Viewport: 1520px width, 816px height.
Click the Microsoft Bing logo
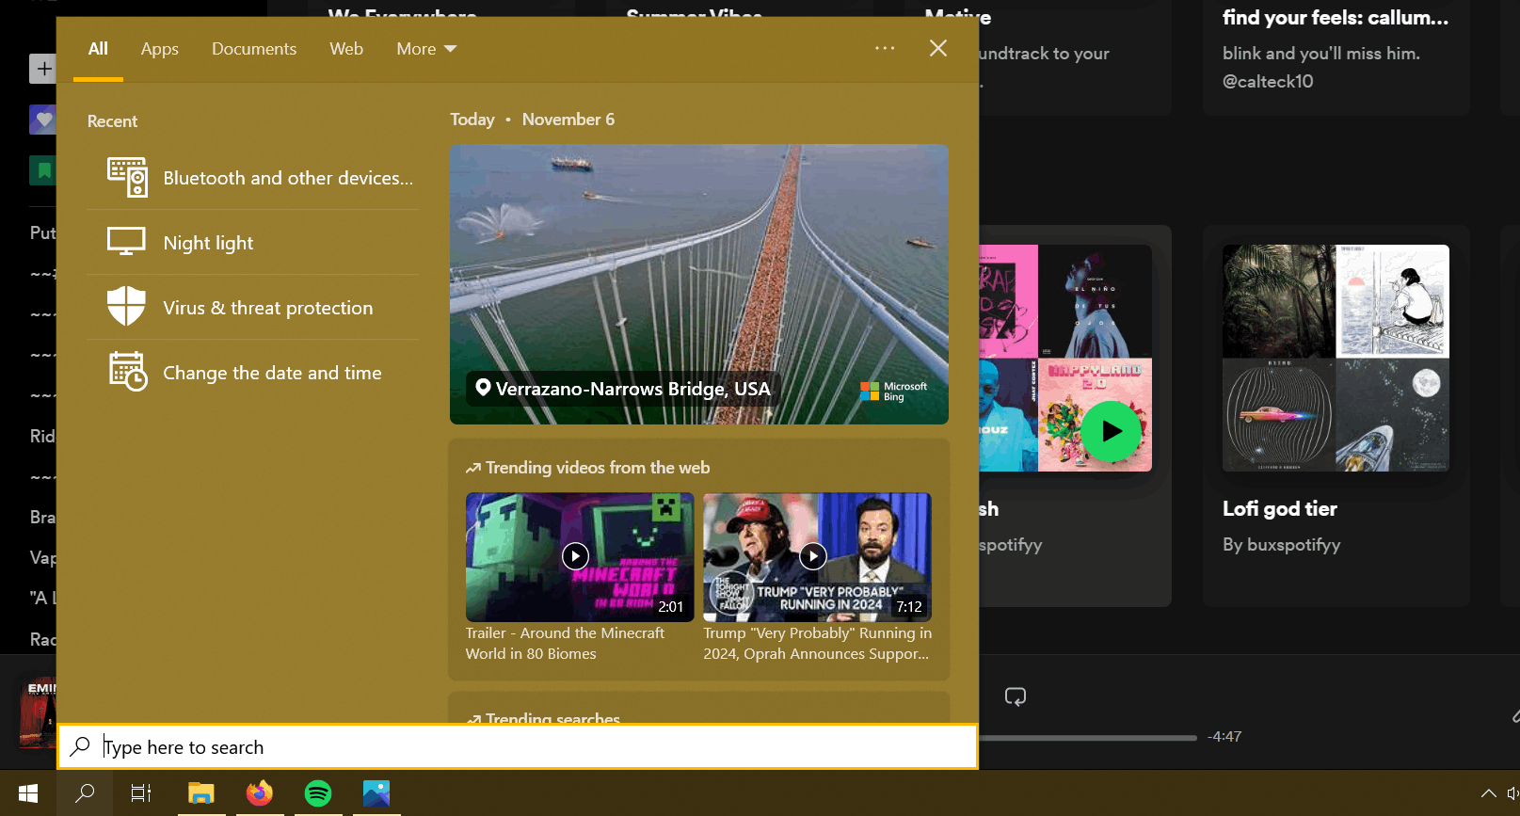(x=894, y=392)
